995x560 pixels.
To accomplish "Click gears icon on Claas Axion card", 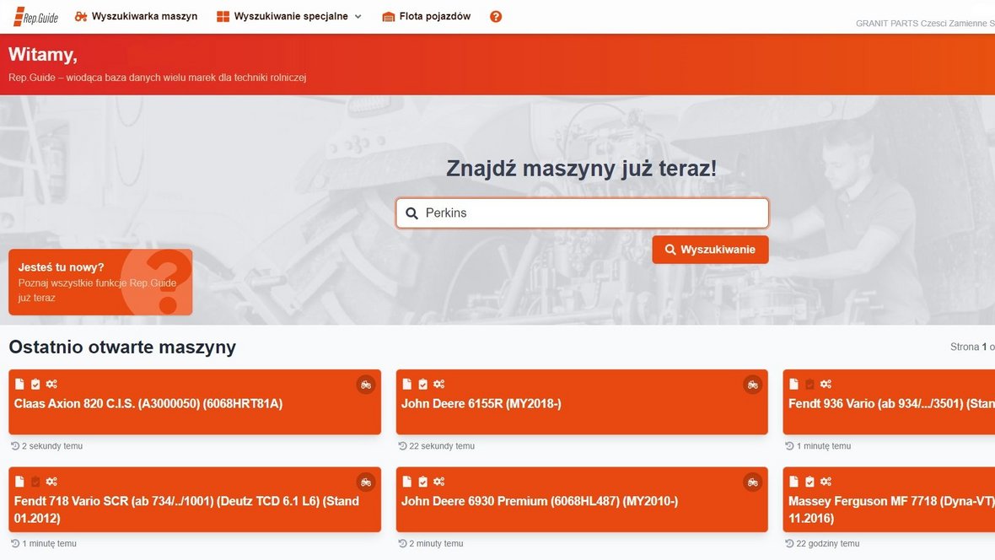I will [x=51, y=384].
